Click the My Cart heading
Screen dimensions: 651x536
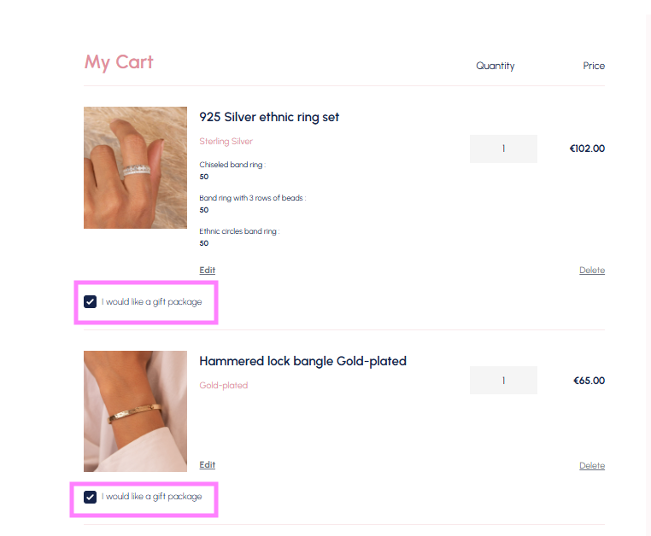click(x=119, y=62)
